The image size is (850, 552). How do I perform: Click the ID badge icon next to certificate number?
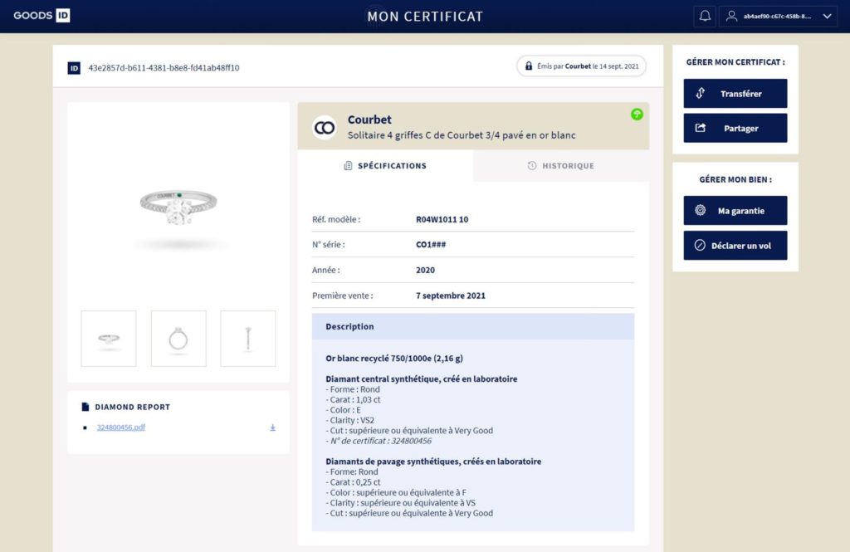point(74,67)
